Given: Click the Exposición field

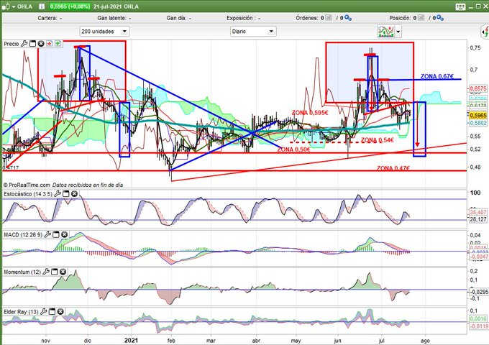Looking at the screenshot, I should pos(244,18).
